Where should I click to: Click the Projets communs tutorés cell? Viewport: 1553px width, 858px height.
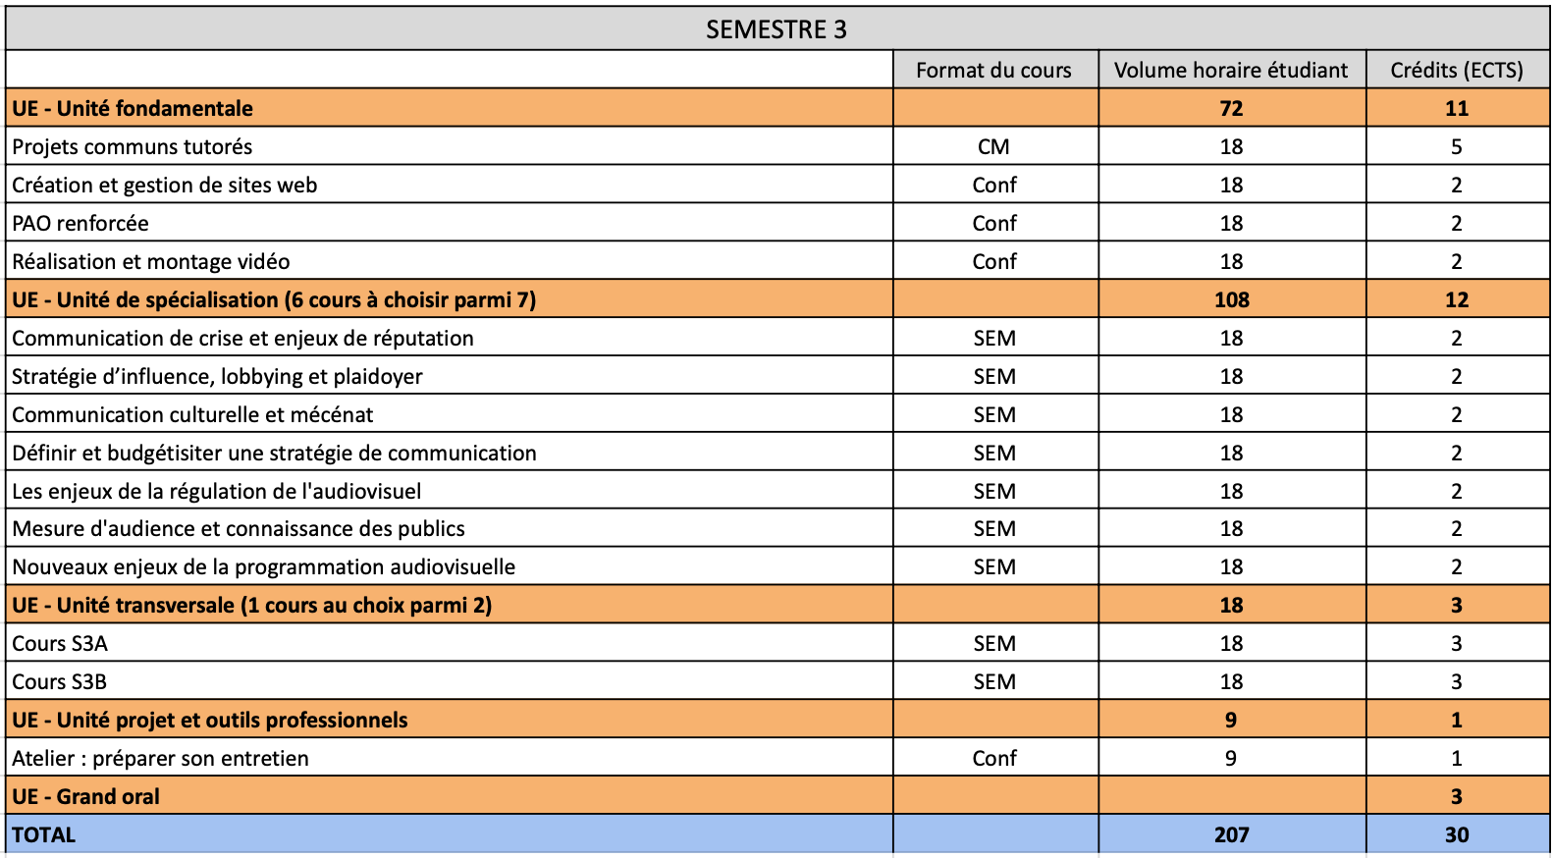click(133, 146)
